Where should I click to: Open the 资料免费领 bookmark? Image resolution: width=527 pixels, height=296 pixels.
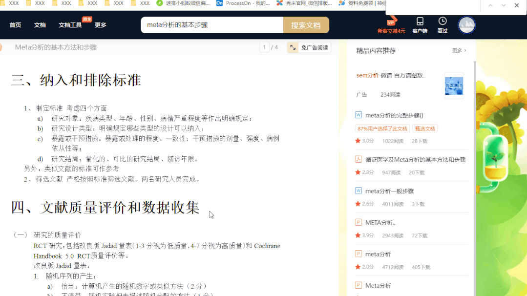pyautogui.click(x=362, y=3)
